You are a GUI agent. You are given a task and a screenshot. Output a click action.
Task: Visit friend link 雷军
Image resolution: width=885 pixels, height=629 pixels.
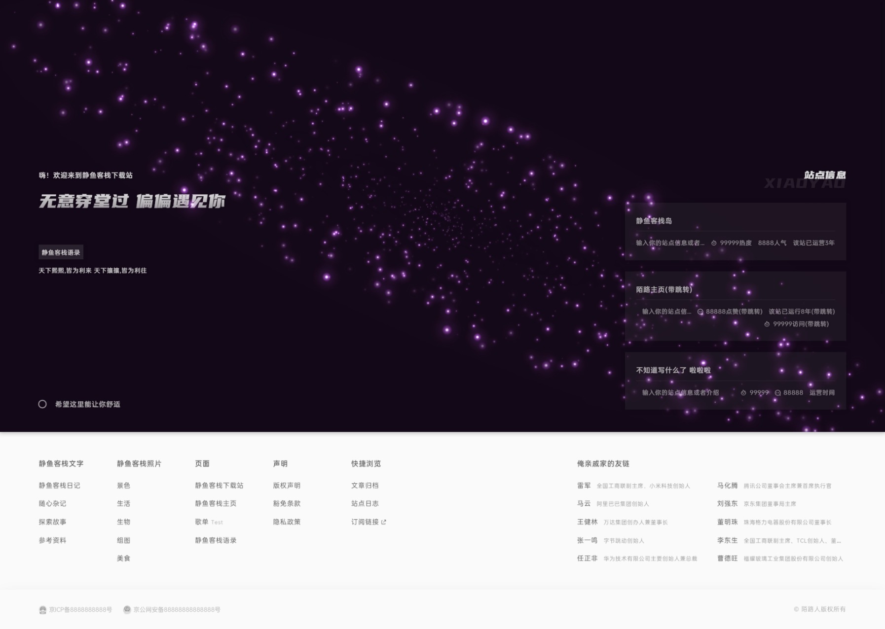click(x=584, y=486)
